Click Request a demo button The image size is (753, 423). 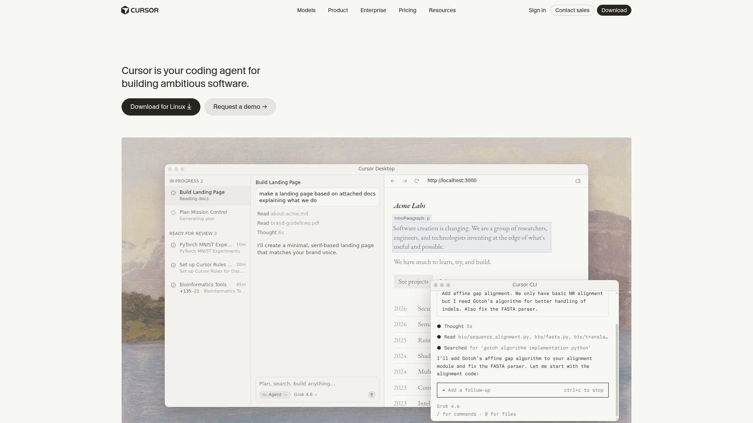(240, 107)
